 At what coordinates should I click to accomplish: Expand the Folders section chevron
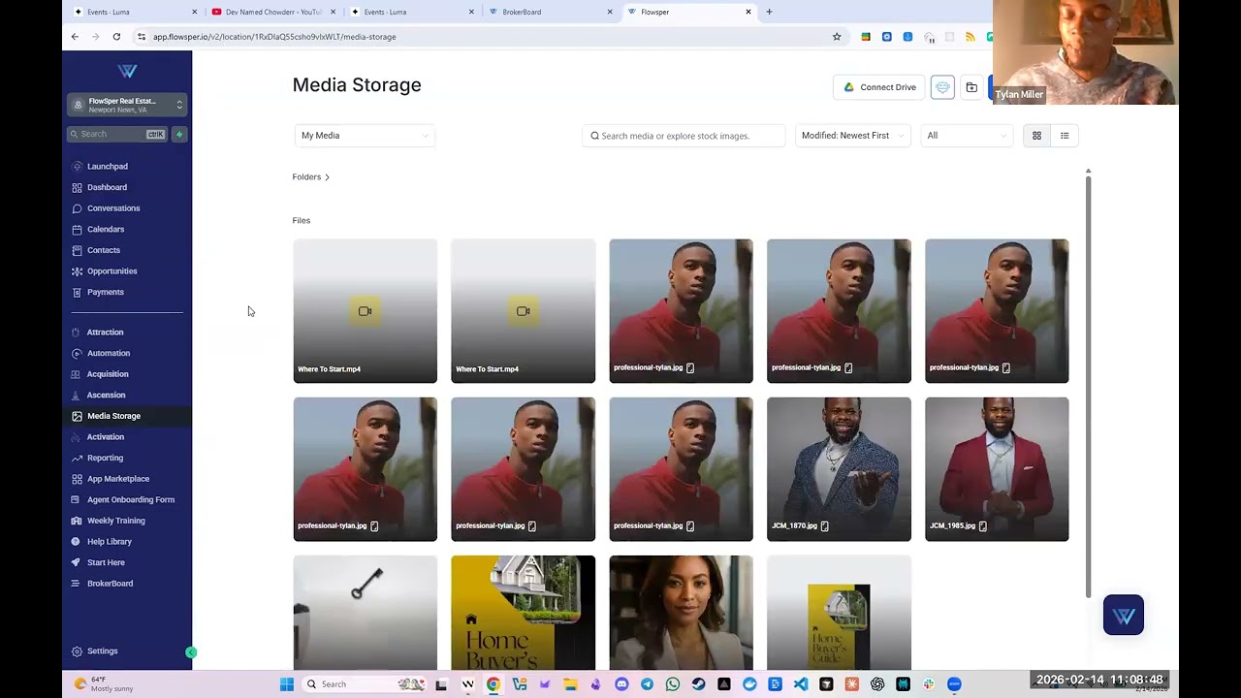[x=328, y=177]
